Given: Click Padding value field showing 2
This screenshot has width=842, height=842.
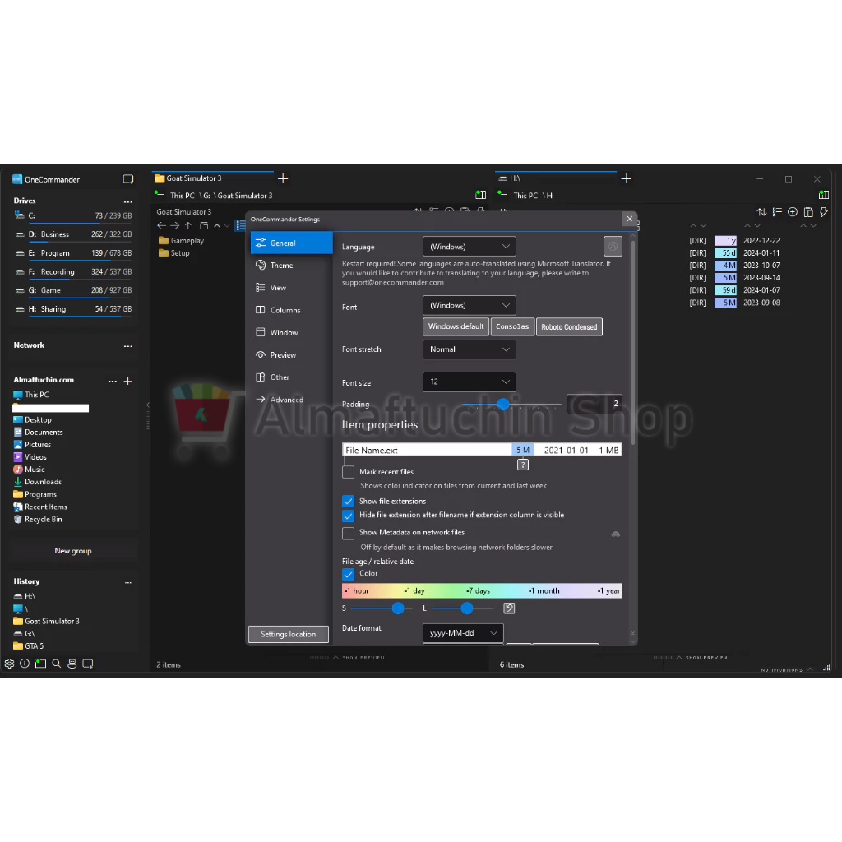Looking at the screenshot, I should click(594, 404).
